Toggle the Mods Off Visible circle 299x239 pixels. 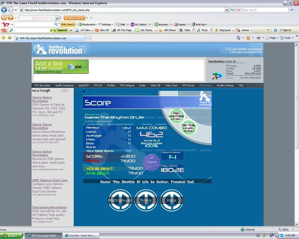click(x=151, y=160)
